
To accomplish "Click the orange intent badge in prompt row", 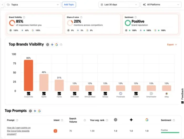I will click(55, 131).
